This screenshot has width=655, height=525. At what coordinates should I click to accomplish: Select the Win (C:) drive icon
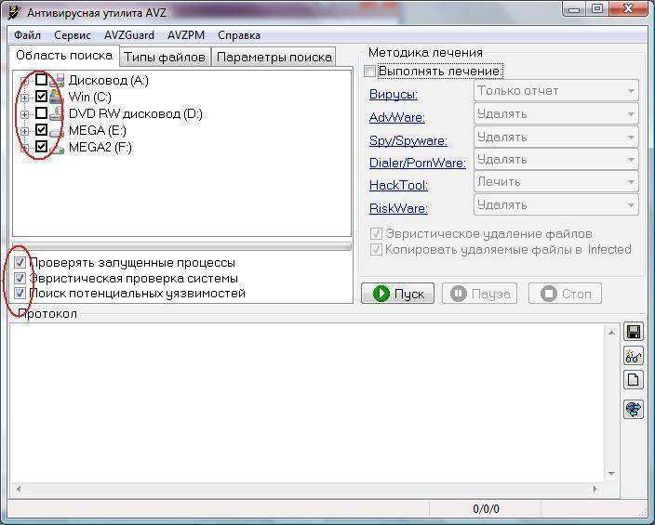pyautogui.click(x=56, y=97)
